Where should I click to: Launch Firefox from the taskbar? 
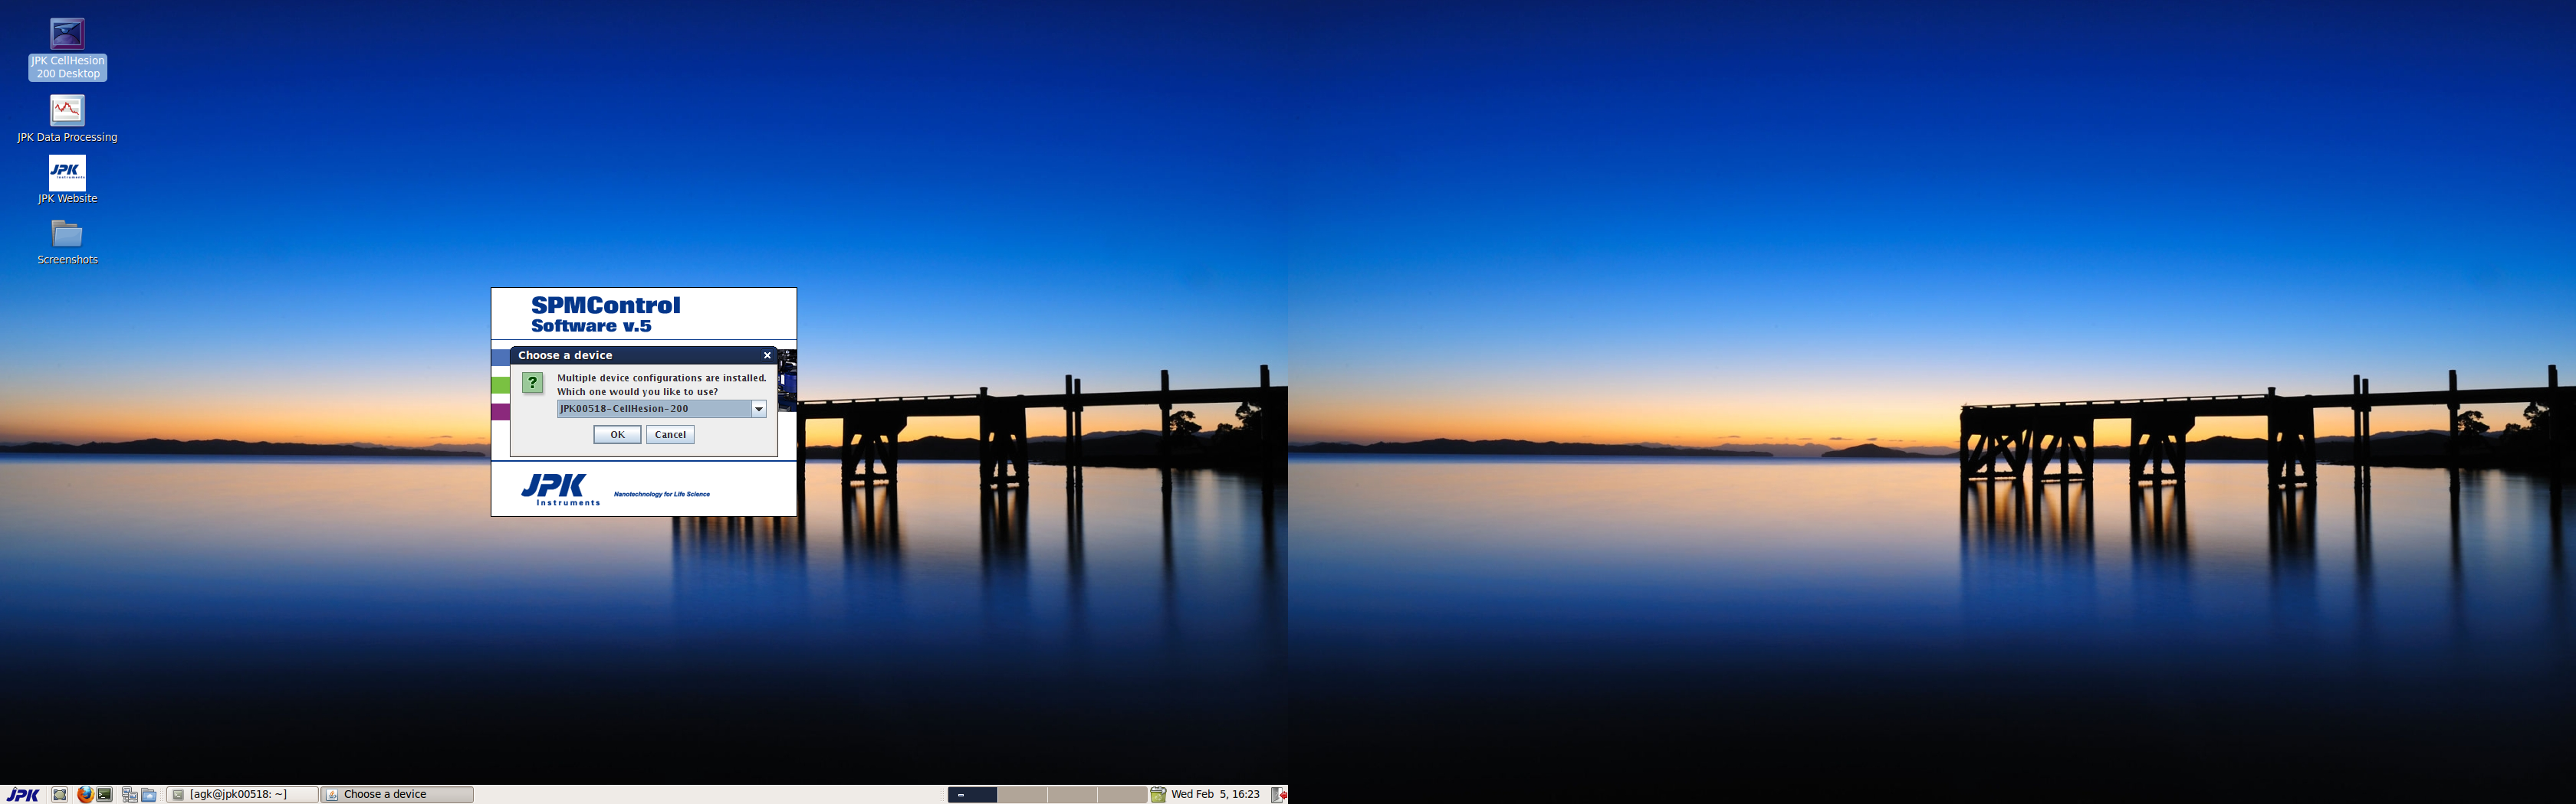(x=85, y=795)
